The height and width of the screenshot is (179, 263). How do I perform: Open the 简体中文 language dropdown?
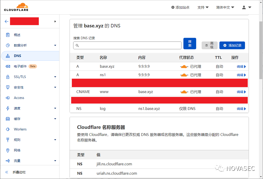[x=225, y=7]
